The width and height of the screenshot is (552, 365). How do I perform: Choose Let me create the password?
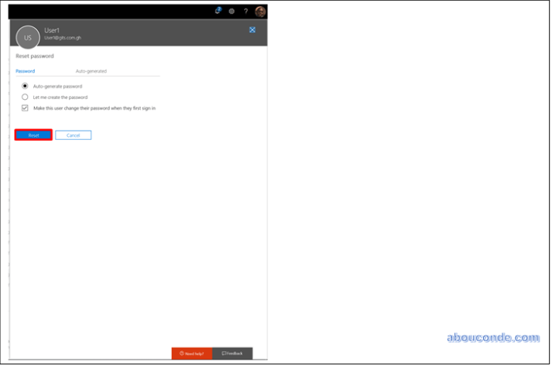click(26, 97)
